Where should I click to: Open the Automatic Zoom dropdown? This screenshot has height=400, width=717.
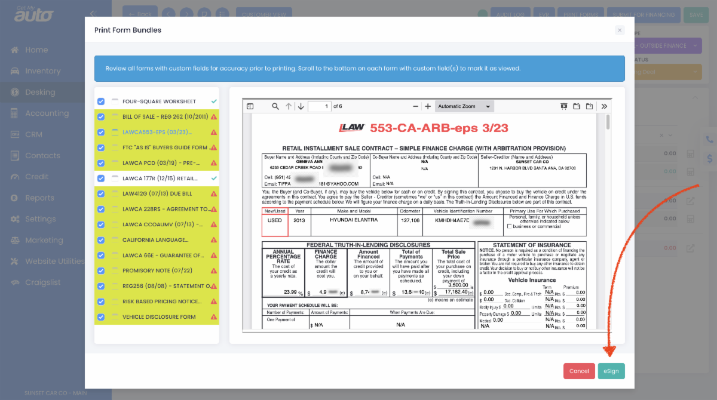click(464, 106)
